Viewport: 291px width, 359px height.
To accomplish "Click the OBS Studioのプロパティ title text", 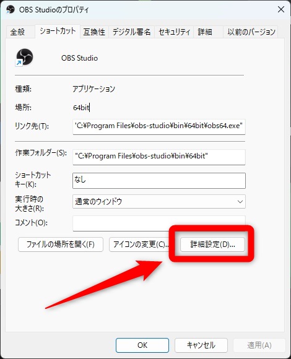I will 54,10.
